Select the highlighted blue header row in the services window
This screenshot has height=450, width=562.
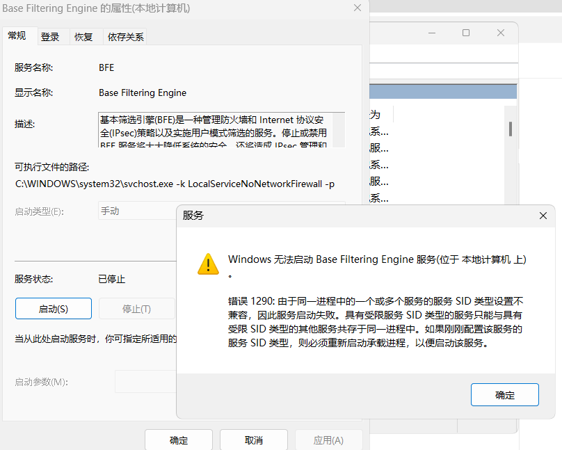(443, 91)
